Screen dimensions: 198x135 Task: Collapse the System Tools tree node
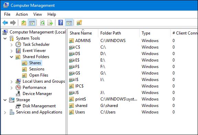5,38
